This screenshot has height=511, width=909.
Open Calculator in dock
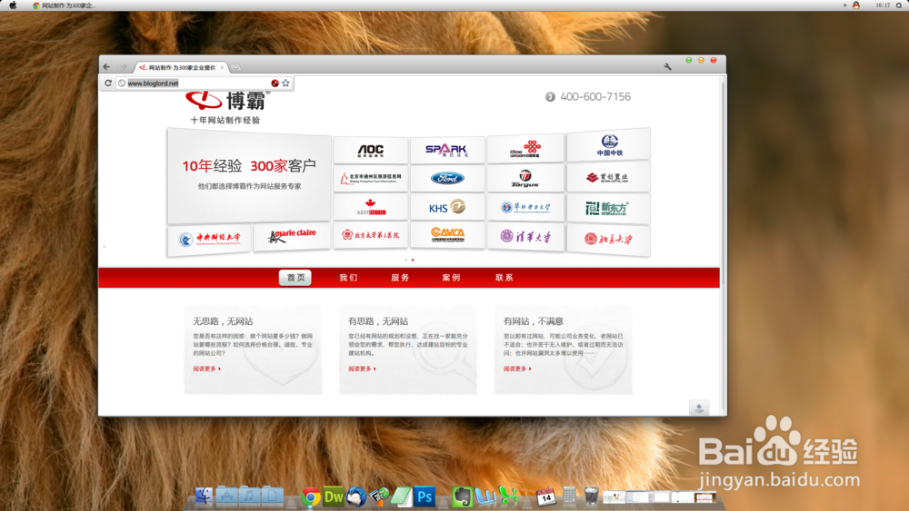tap(569, 496)
